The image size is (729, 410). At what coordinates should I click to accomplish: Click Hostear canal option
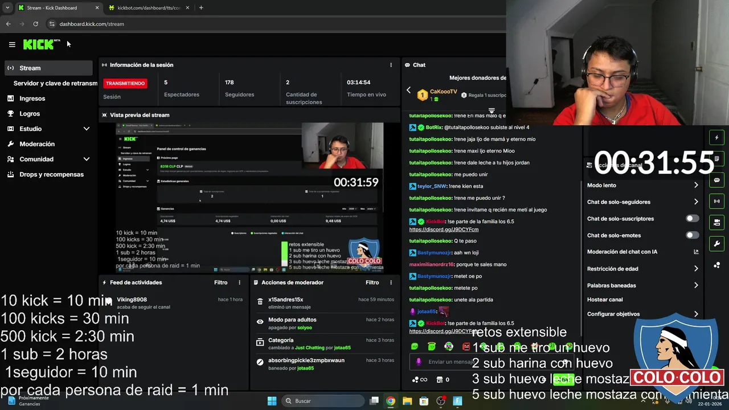[x=605, y=300]
